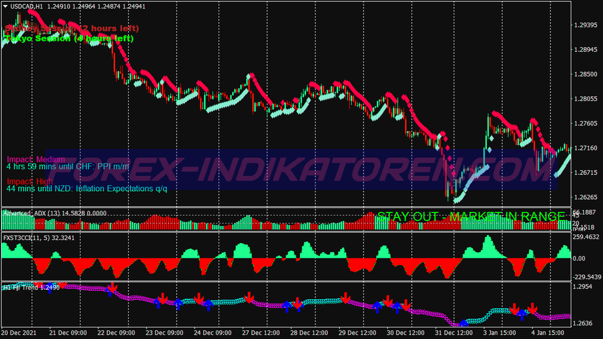Click the 'Impact: High' news label

29,181
